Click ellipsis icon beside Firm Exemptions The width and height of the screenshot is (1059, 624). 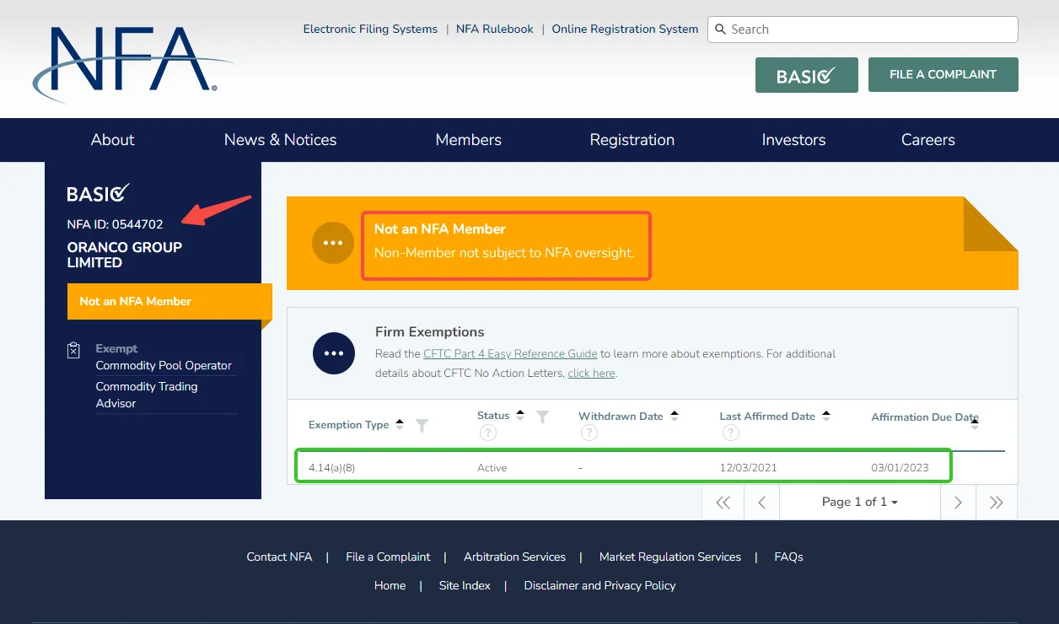334,353
